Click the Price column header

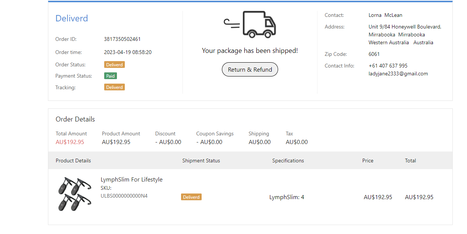click(368, 160)
